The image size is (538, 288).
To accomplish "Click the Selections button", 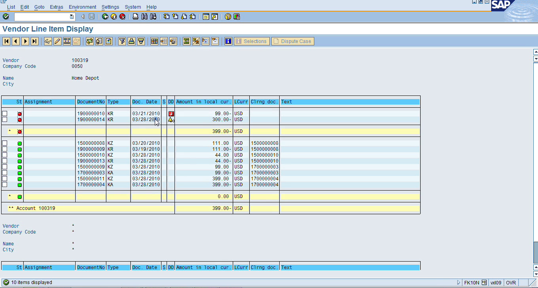I will click(252, 41).
